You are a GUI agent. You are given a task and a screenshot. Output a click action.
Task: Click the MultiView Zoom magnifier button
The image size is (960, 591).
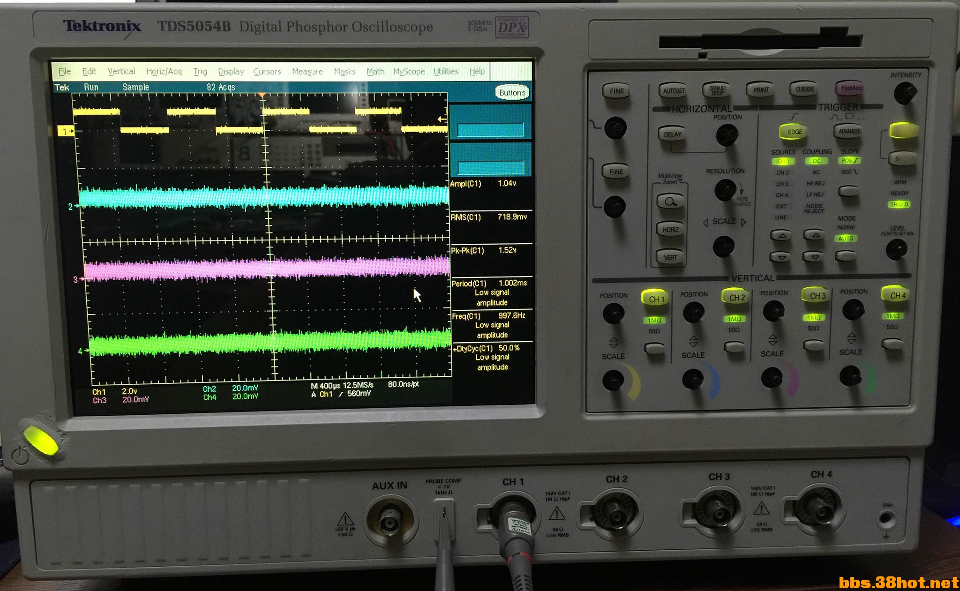[x=670, y=202]
